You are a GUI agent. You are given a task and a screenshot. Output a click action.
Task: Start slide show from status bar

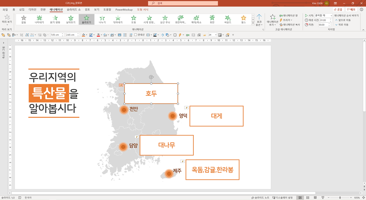tap(323, 197)
